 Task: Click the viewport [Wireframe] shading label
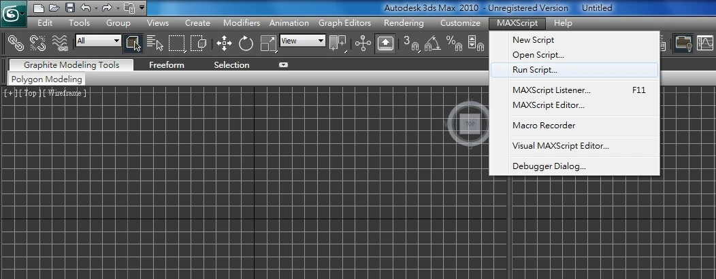pos(65,93)
